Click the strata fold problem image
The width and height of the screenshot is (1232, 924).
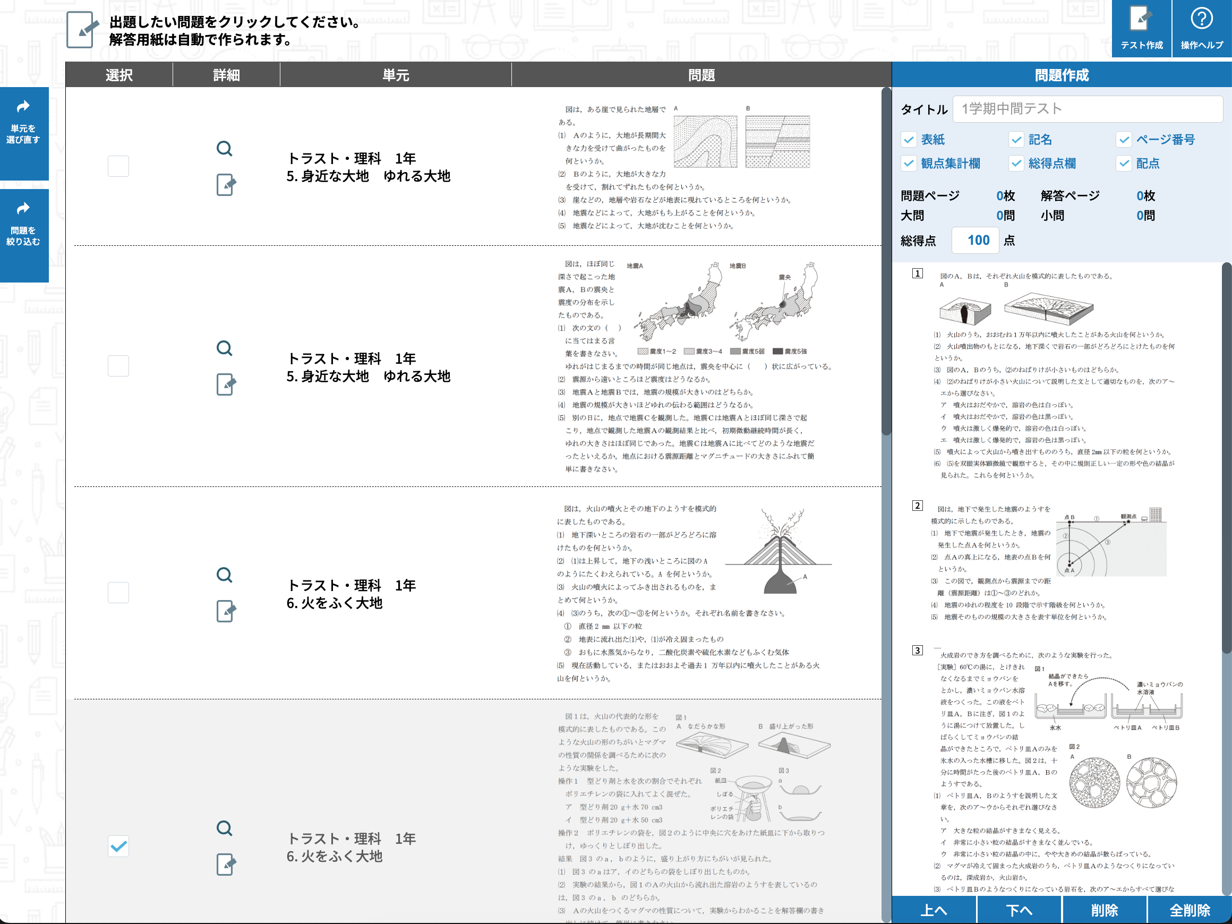(742, 138)
